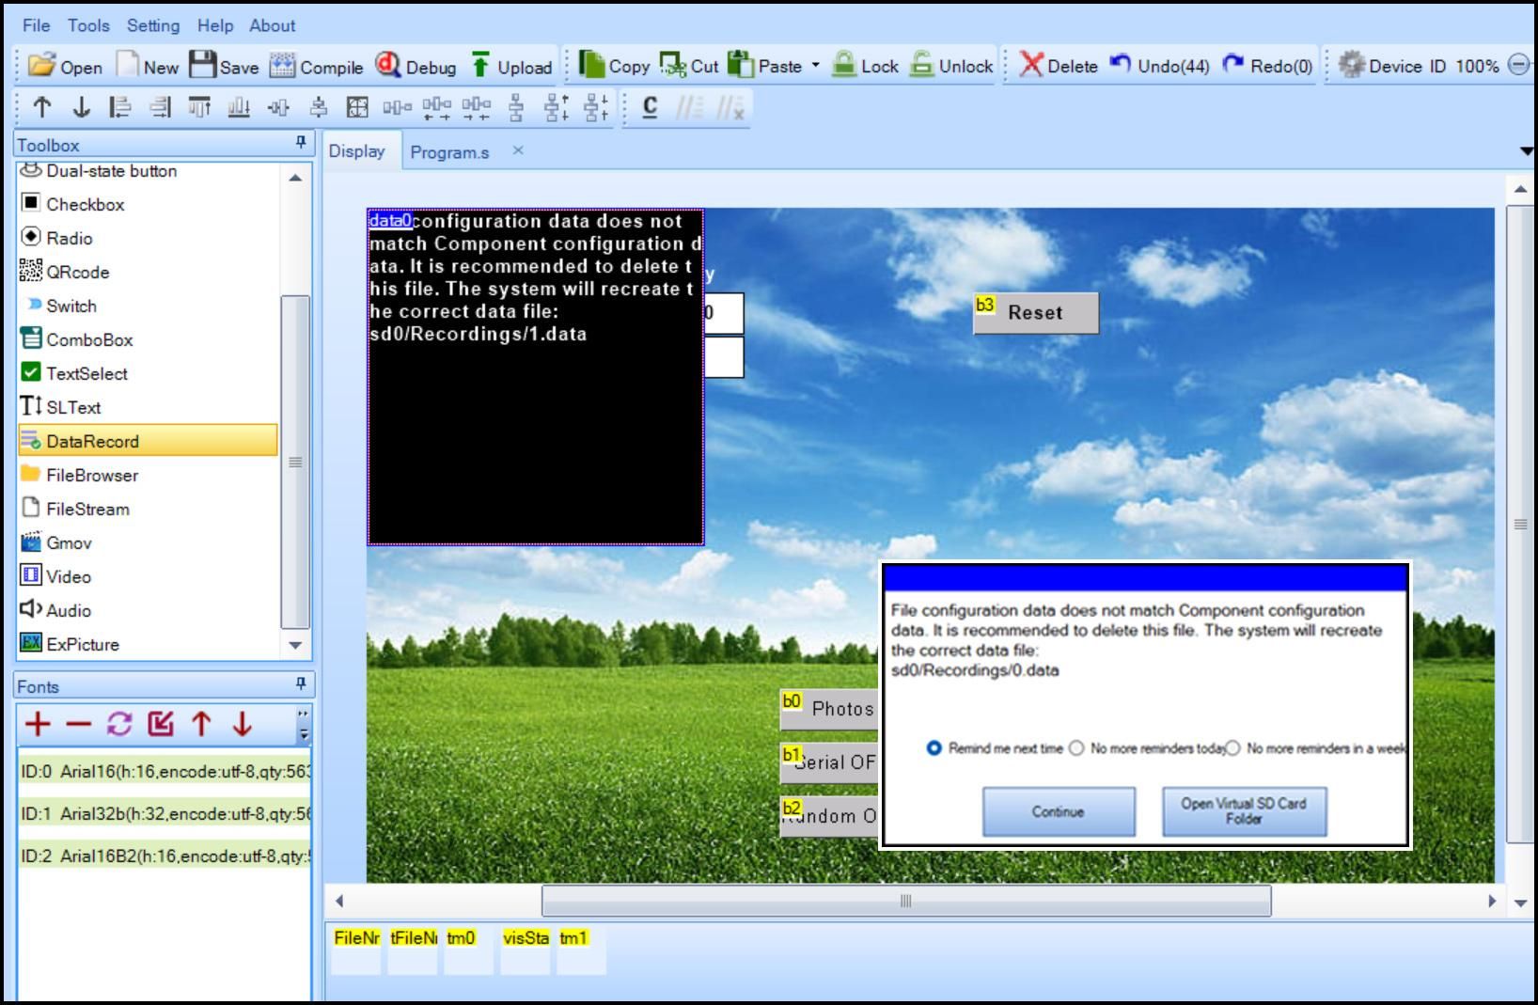Remove a font with the red minus
Viewport: 1538px width, 1005px height.
point(79,723)
